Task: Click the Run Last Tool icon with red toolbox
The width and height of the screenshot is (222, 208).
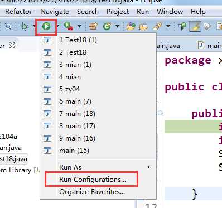Action: click(x=69, y=26)
